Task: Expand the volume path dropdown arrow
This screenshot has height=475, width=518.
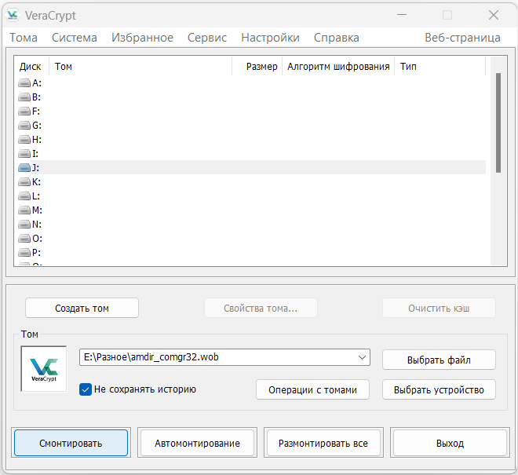Action: (x=362, y=357)
